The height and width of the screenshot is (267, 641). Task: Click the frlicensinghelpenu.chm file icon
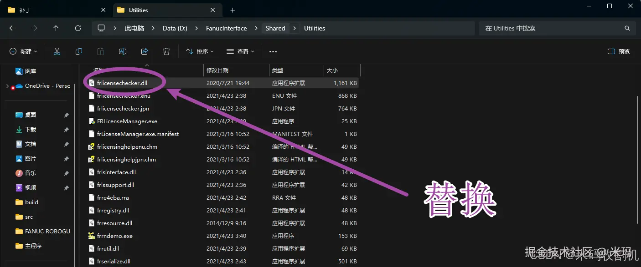click(x=92, y=147)
